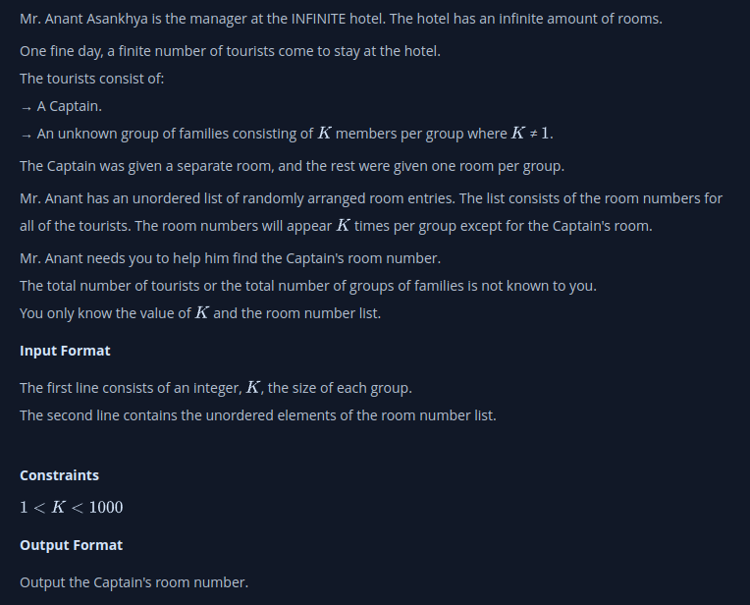The width and height of the screenshot is (750, 605).
Task: Click the "1 < K < 1000" constraint expression
Action: [x=71, y=508]
